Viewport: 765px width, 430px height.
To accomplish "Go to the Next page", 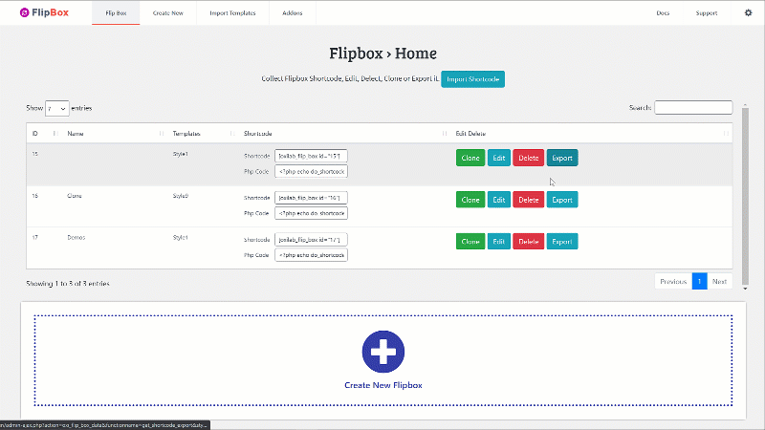I will pyautogui.click(x=719, y=281).
